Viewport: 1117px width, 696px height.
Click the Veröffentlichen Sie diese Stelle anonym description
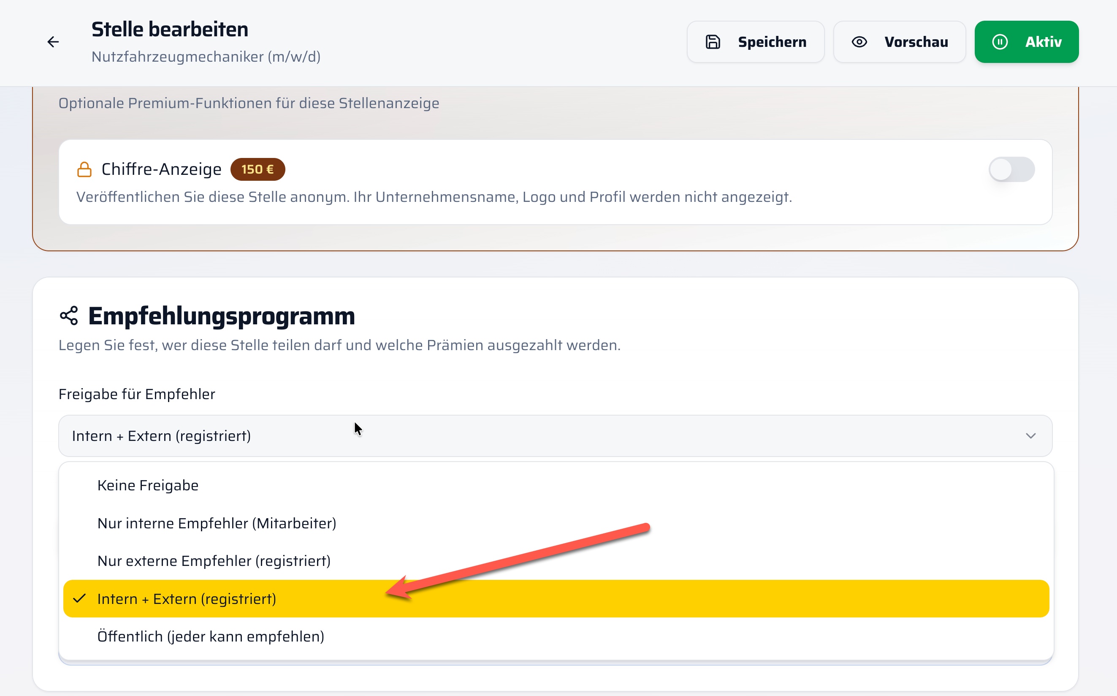tap(434, 197)
